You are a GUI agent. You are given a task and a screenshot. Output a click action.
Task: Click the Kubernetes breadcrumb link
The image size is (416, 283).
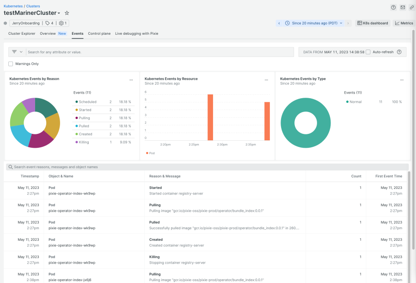[x=13, y=6]
